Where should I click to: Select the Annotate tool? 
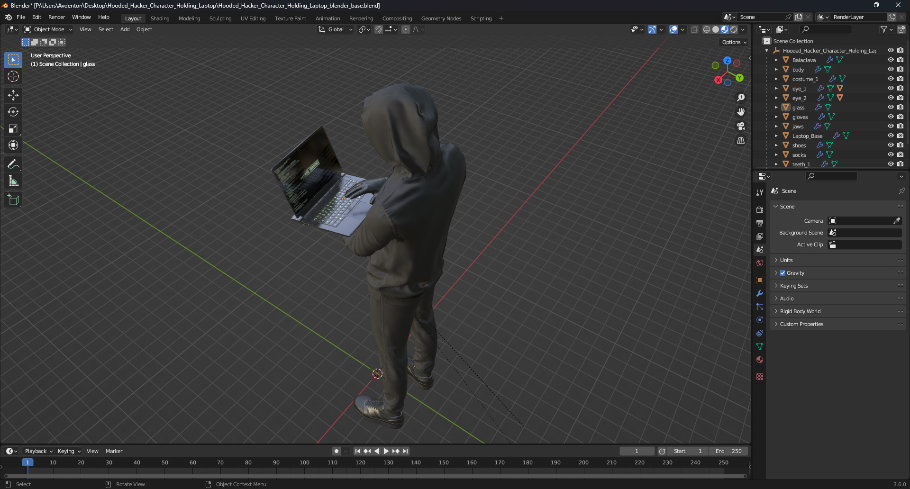[x=13, y=164]
